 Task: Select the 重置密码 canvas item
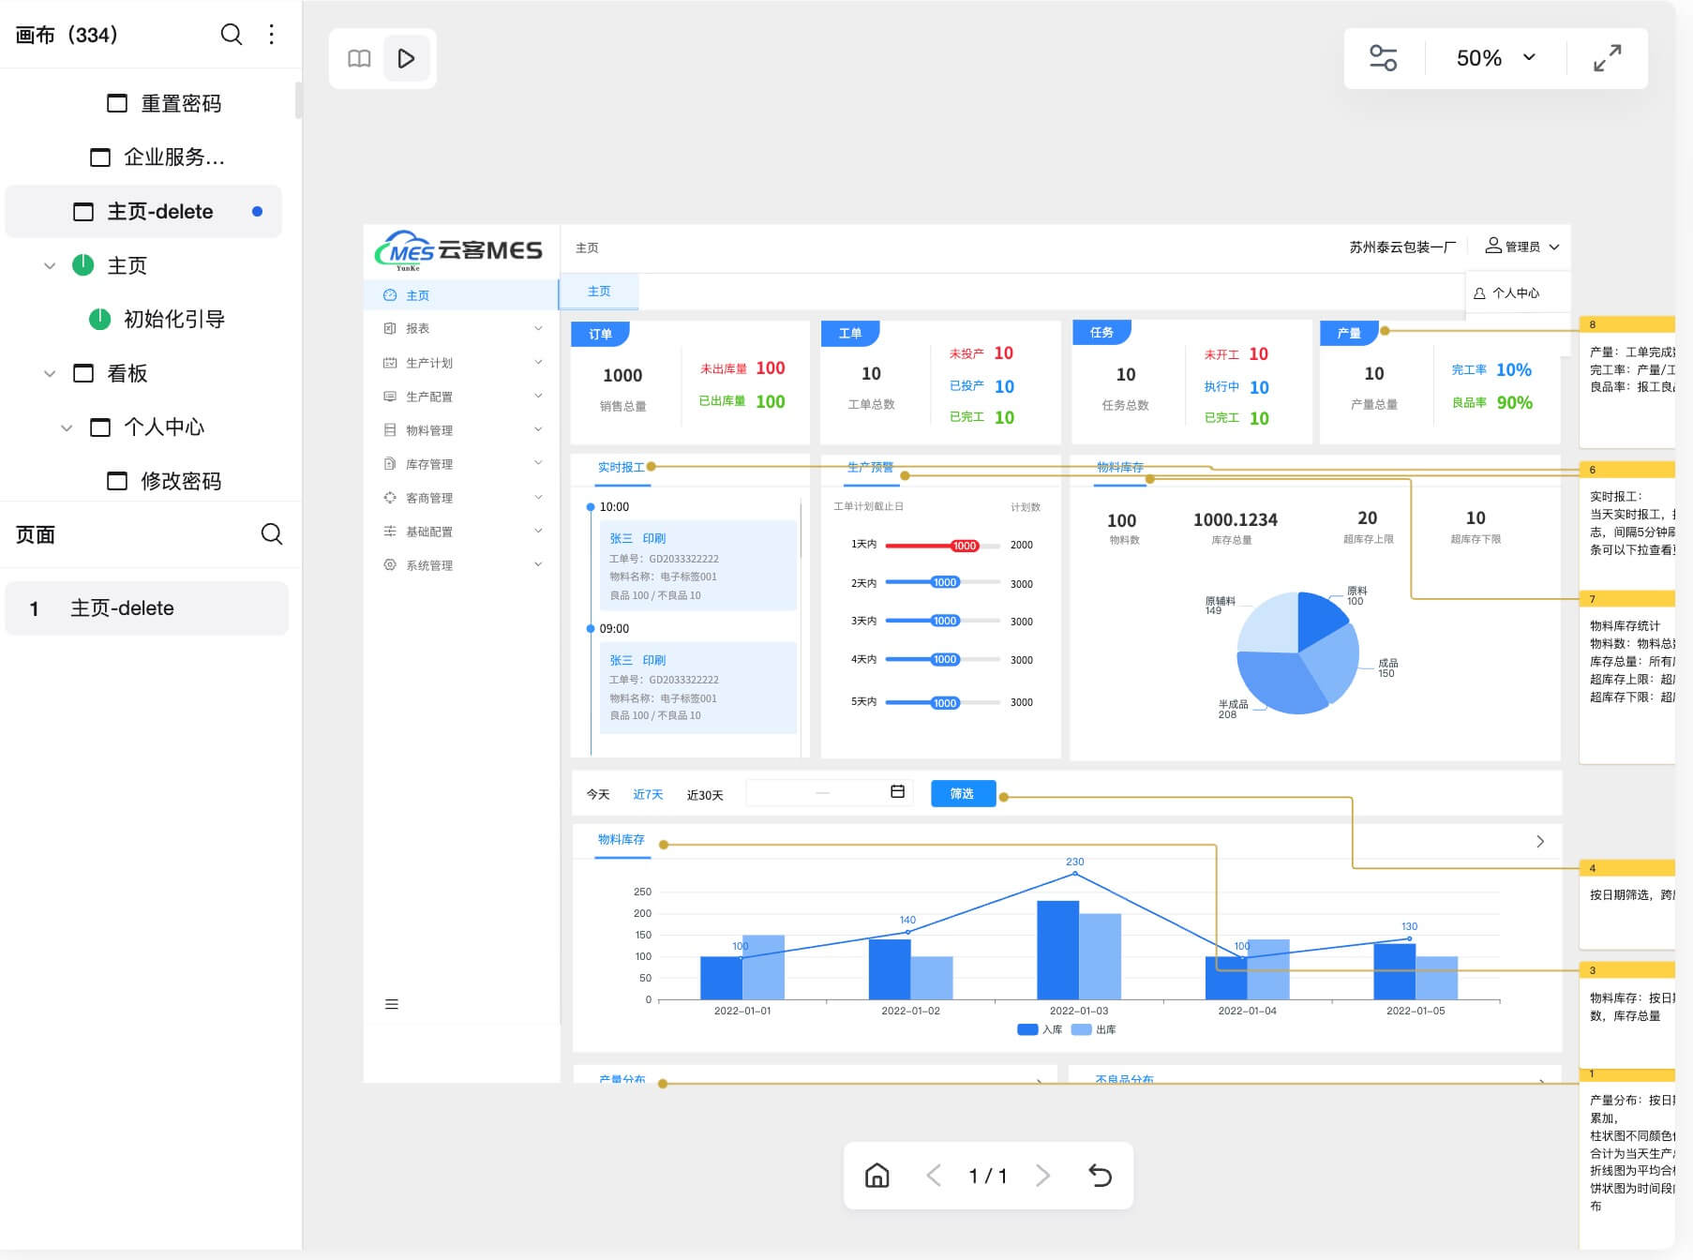[180, 103]
